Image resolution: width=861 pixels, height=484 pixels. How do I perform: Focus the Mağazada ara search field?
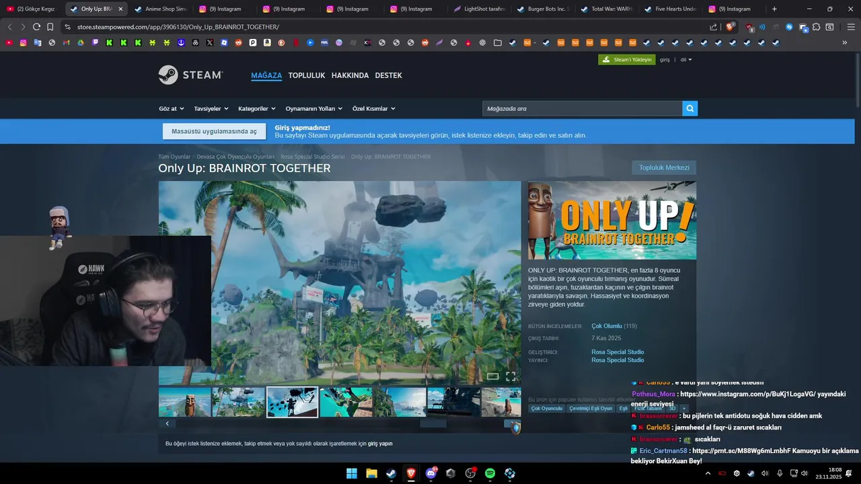[x=582, y=108]
